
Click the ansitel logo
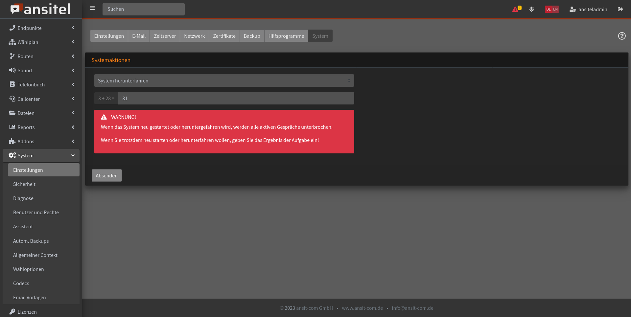[x=41, y=9]
